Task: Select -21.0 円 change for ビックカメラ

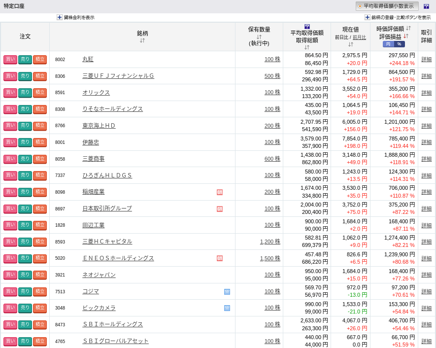Action: click(x=357, y=312)
